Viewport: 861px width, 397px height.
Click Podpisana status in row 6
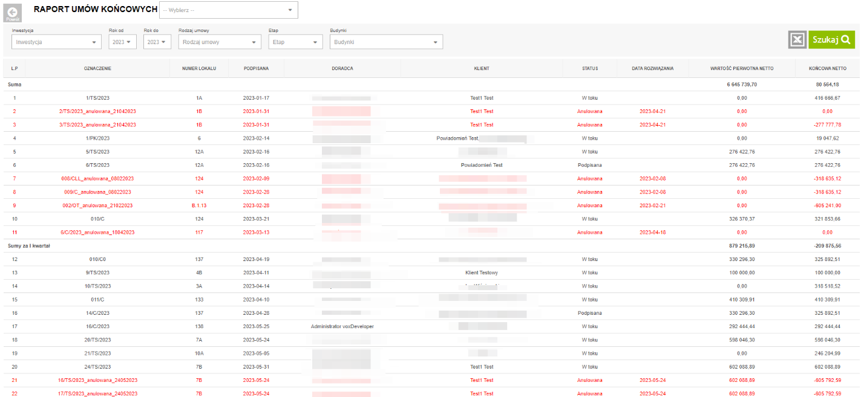[x=590, y=165]
